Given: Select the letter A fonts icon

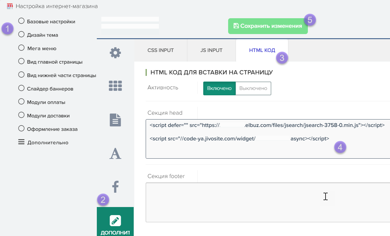Looking at the screenshot, I should click(x=115, y=154).
